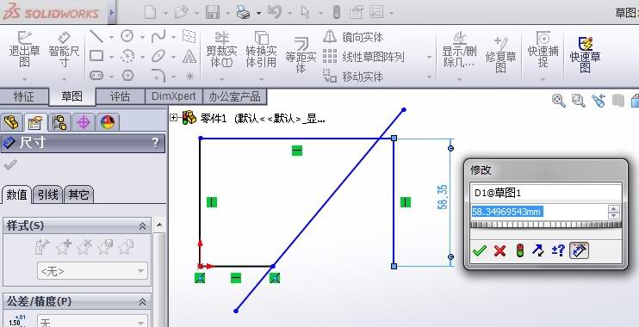This screenshot has height=327, width=639.
Task: Click the Zoom to Area view icon
Action: (x=578, y=100)
